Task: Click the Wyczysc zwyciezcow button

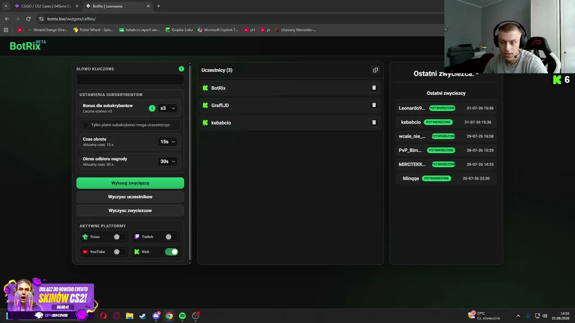Action: click(130, 210)
